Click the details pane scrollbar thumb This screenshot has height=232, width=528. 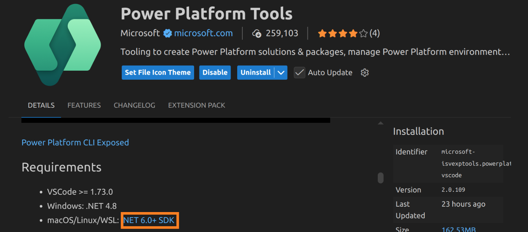tap(381, 178)
